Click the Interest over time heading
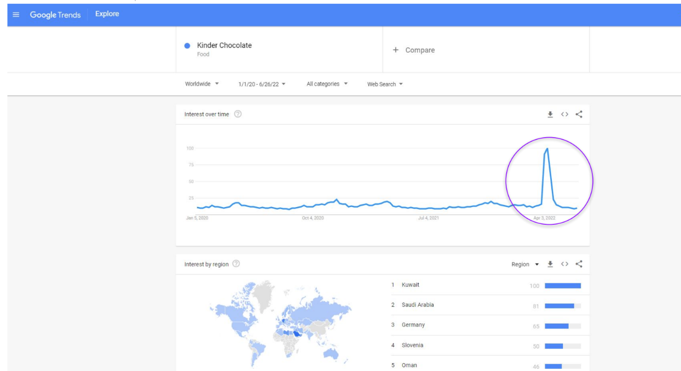Screen dimensions: 681x371 click(206, 114)
